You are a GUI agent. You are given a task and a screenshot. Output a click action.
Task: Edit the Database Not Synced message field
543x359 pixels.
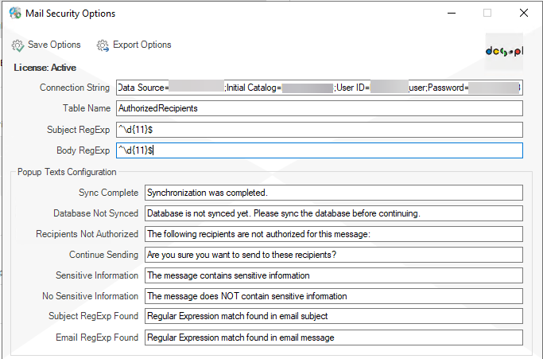334,213
